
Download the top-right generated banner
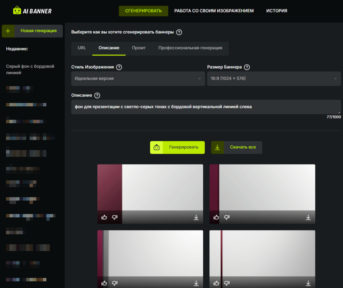308,217
